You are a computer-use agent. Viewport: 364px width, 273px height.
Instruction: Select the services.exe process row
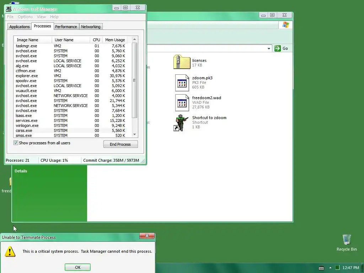[71, 121]
